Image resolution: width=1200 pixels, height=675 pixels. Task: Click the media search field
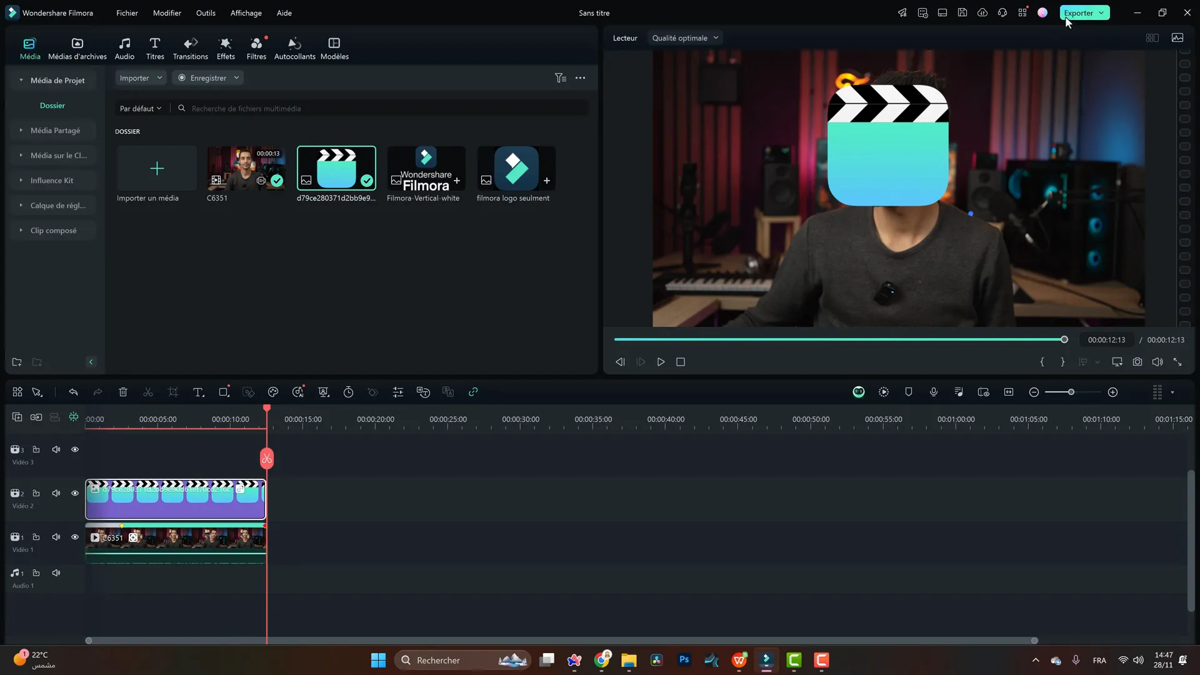click(x=382, y=108)
